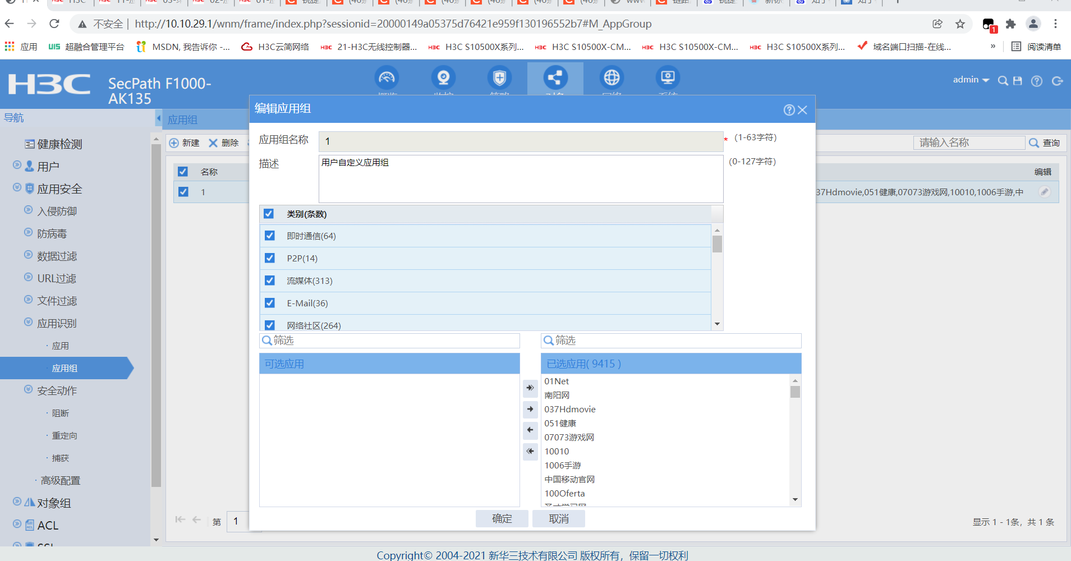The height and width of the screenshot is (561, 1071).
Task: Open 健康检测 in the navigation tree
Action: click(59, 144)
